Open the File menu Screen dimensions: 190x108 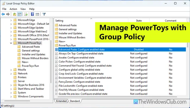(x=4, y=9)
